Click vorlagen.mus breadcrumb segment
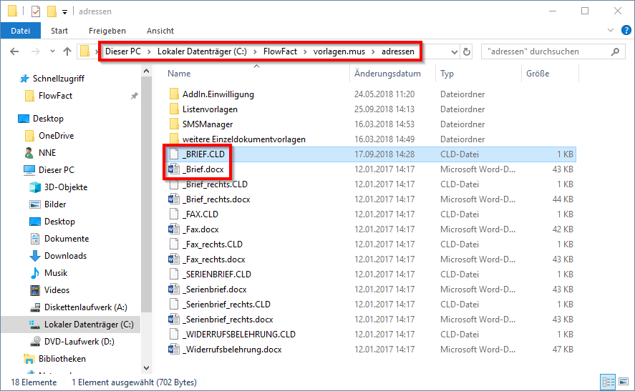The height and width of the screenshot is (391, 635). 339,51
